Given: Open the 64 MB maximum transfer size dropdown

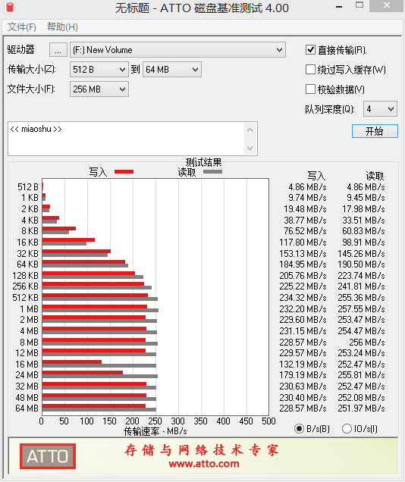Looking at the screenshot, I should [x=172, y=70].
